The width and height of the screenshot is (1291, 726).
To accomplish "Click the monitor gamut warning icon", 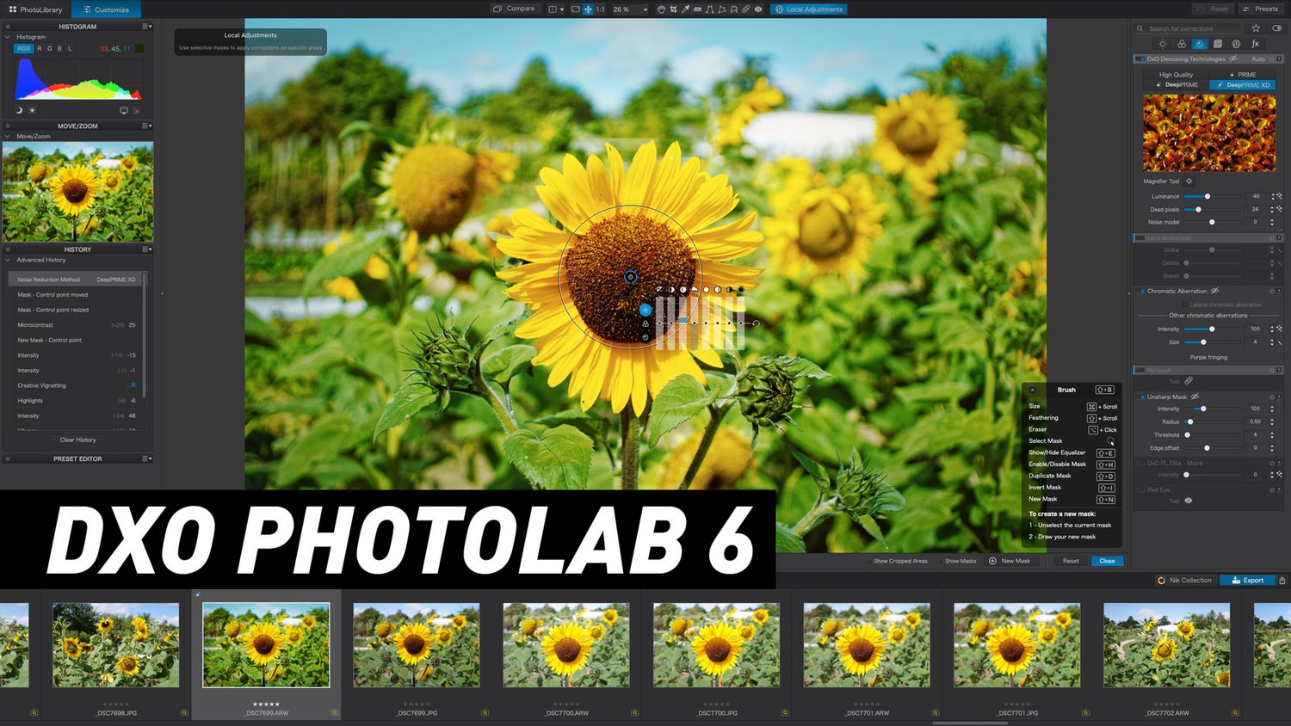I will point(124,111).
